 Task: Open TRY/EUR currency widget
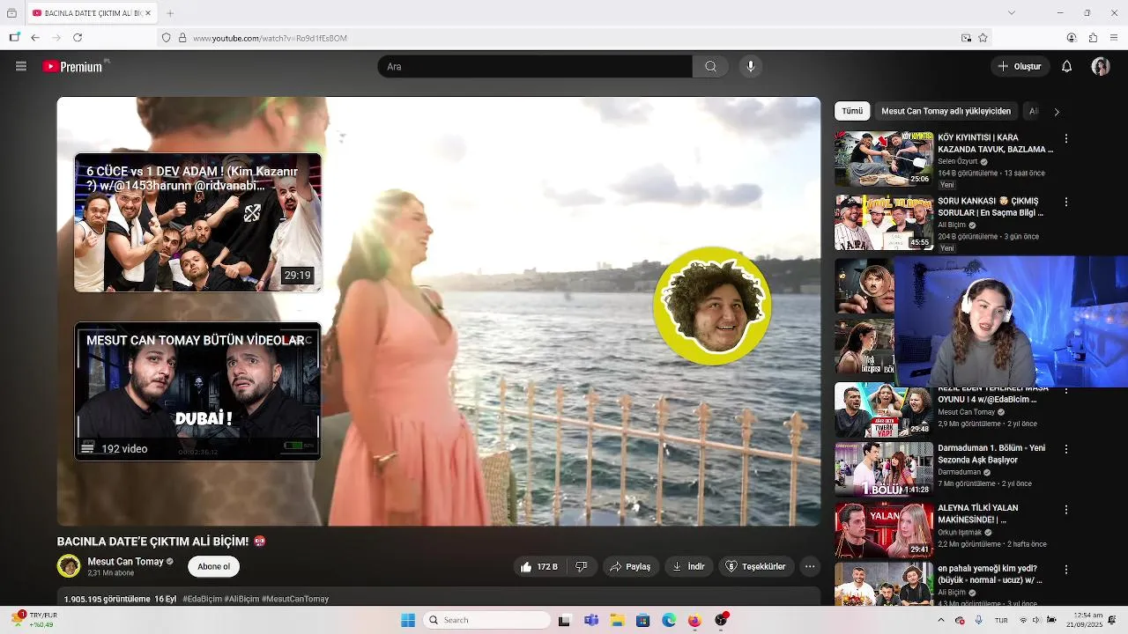click(33, 620)
